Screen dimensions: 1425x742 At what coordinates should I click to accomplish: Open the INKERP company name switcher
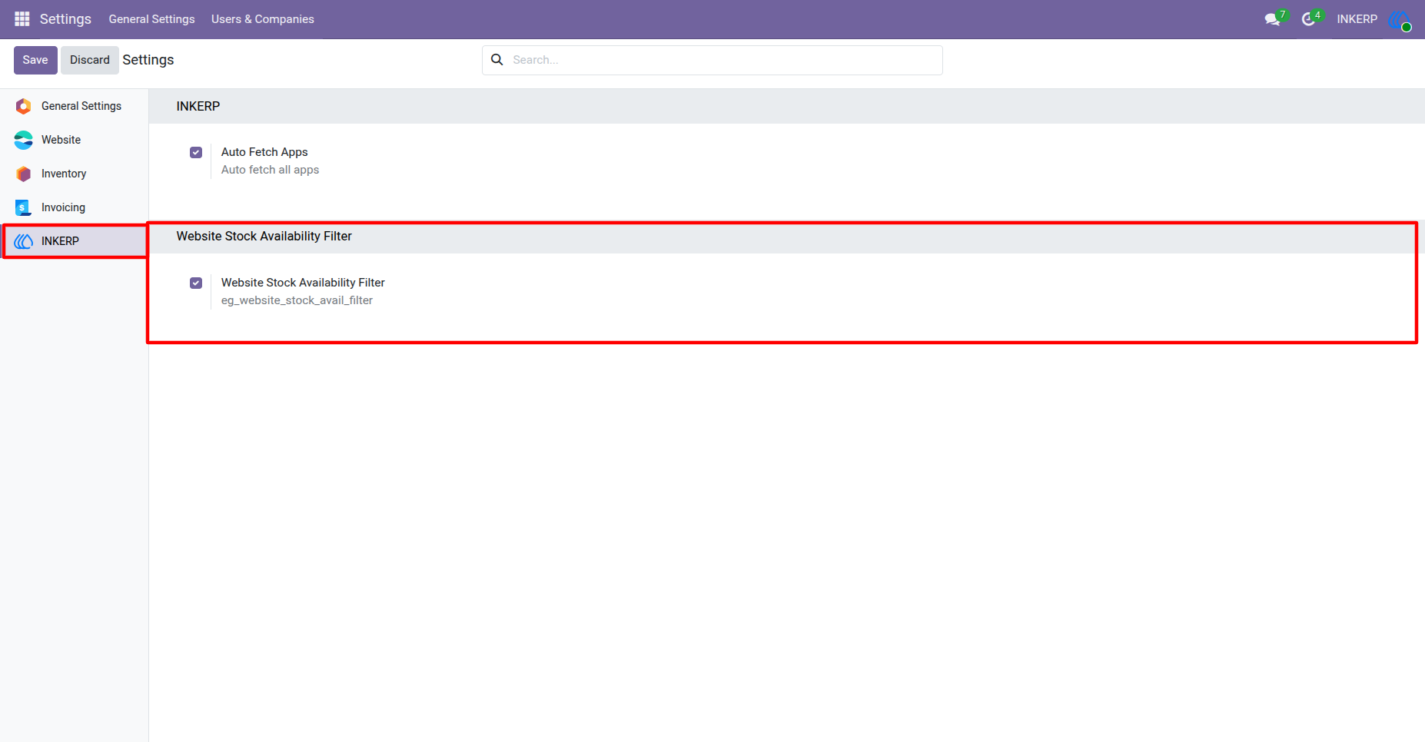tap(1357, 19)
